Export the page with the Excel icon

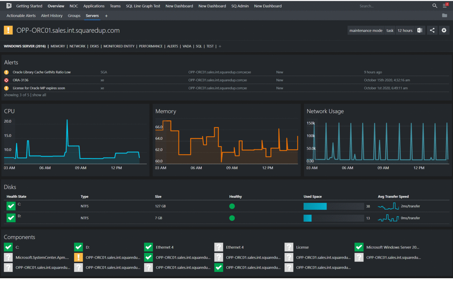point(420,30)
